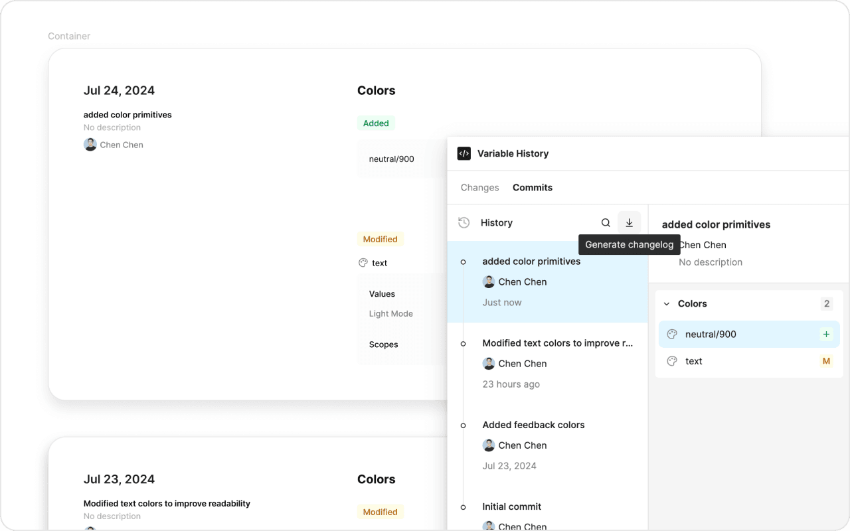The width and height of the screenshot is (850, 531).
Task: Click timeline dot for Added feedback colors
Action: click(464, 425)
